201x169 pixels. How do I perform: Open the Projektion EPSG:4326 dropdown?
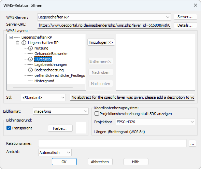click(155, 122)
